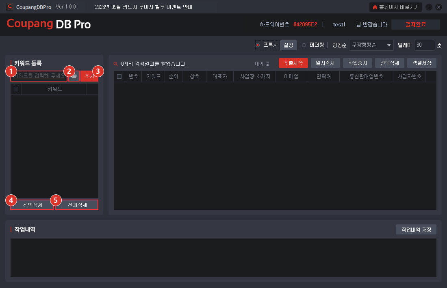Start extraction with 추출시작
The height and width of the screenshot is (288, 447).
click(x=293, y=63)
